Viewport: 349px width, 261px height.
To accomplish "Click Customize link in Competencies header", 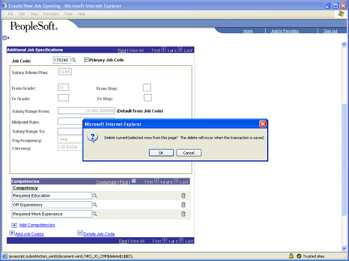I will pos(106,182).
